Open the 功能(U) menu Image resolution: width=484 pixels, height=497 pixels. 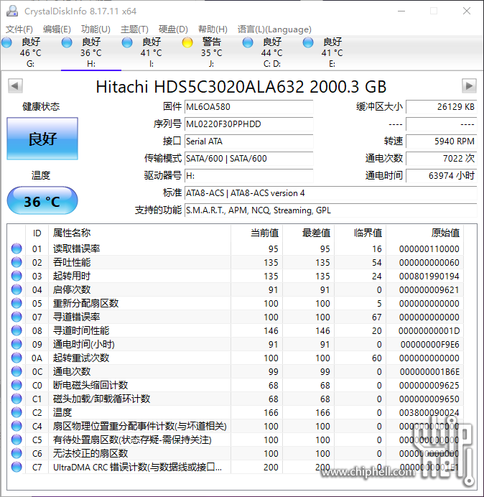click(96, 29)
